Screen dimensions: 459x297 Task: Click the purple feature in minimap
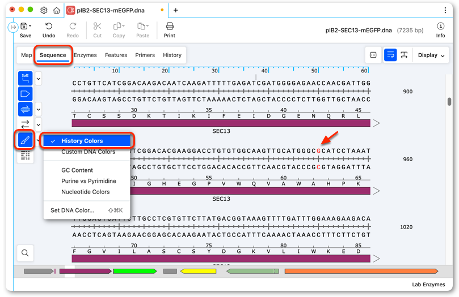(x=85, y=272)
